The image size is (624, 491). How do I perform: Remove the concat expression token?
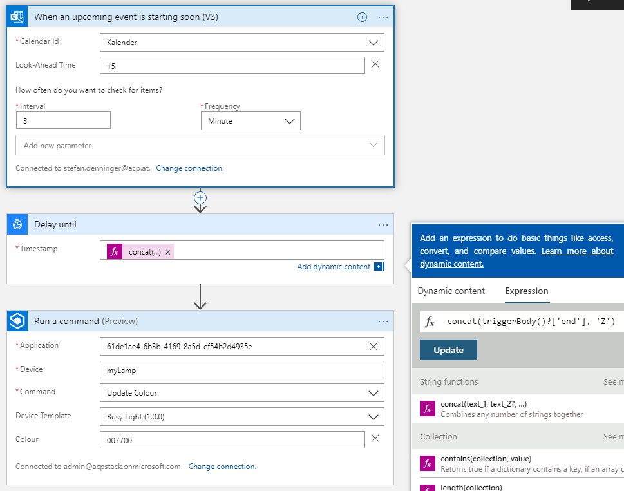click(x=168, y=252)
